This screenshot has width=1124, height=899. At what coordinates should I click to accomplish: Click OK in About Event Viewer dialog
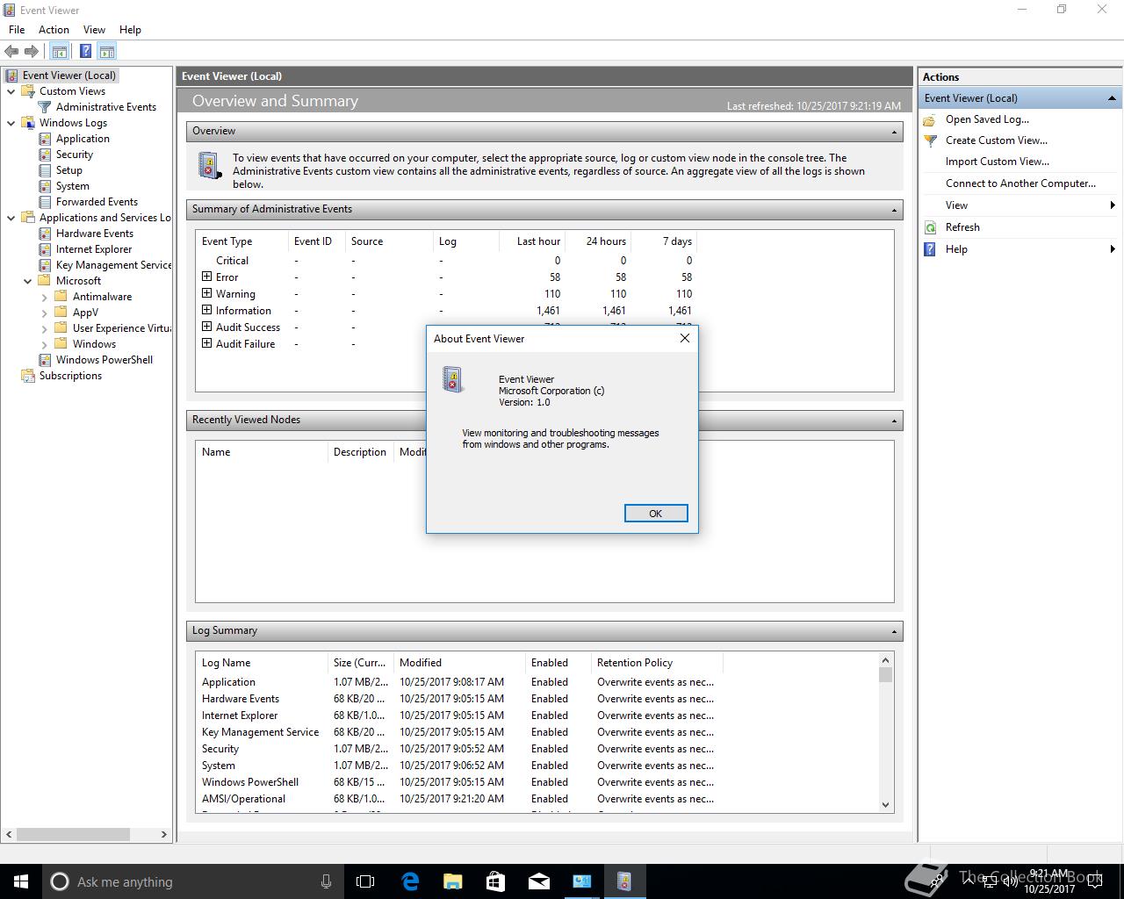tap(656, 514)
